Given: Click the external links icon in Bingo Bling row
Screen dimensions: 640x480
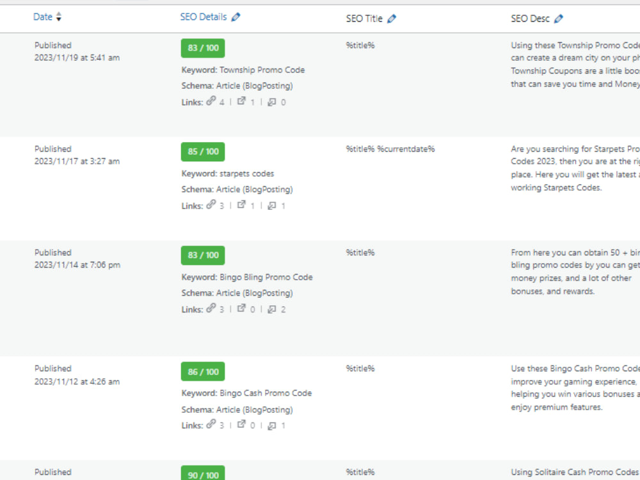Looking at the screenshot, I should tap(241, 308).
